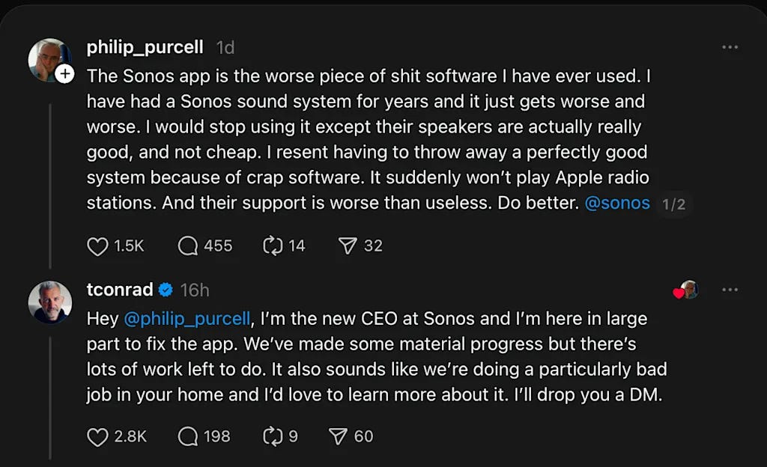Viewport: 767px width, 467px height.
Task: Open comments on tconrad's reply
Action: click(x=187, y=436)
